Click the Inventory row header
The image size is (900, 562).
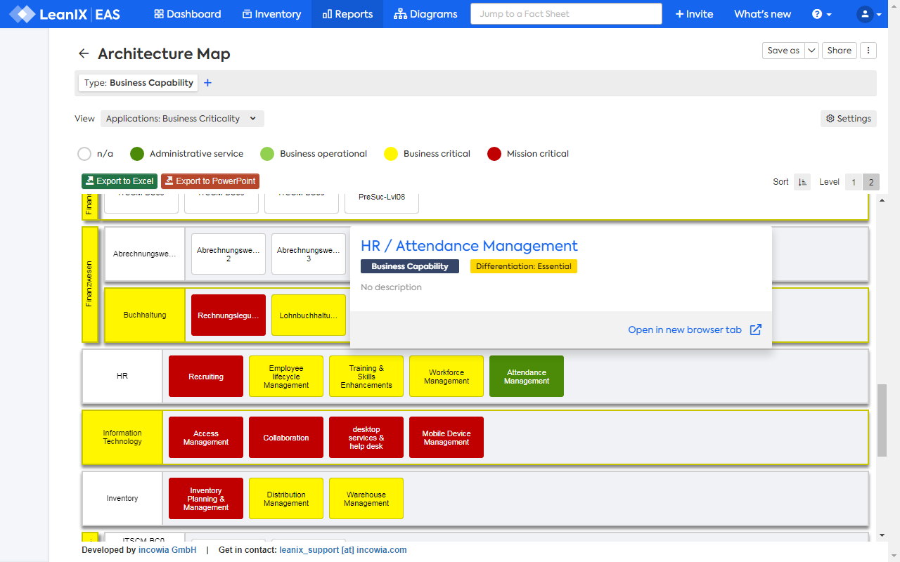[122, 499]
